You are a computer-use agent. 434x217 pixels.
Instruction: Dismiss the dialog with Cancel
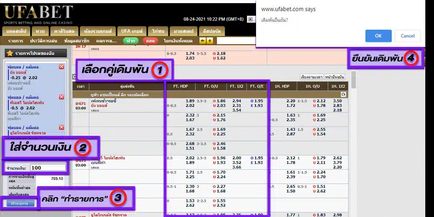click(x=408, y=36)
